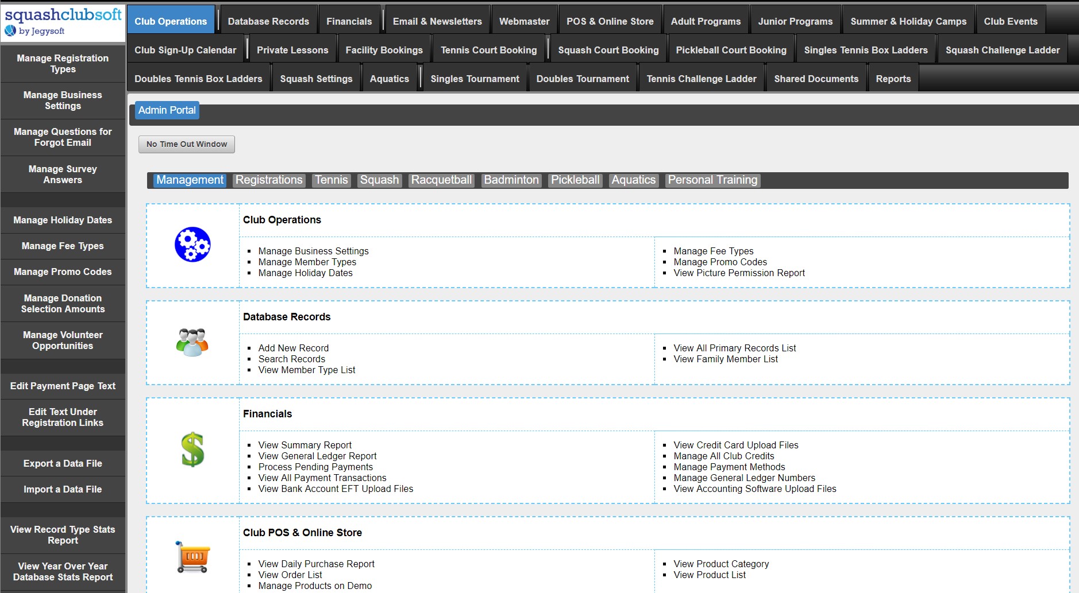Click the Add New Record link
The height and width of the screenshot is (593, 1079).
pos(294,348)
